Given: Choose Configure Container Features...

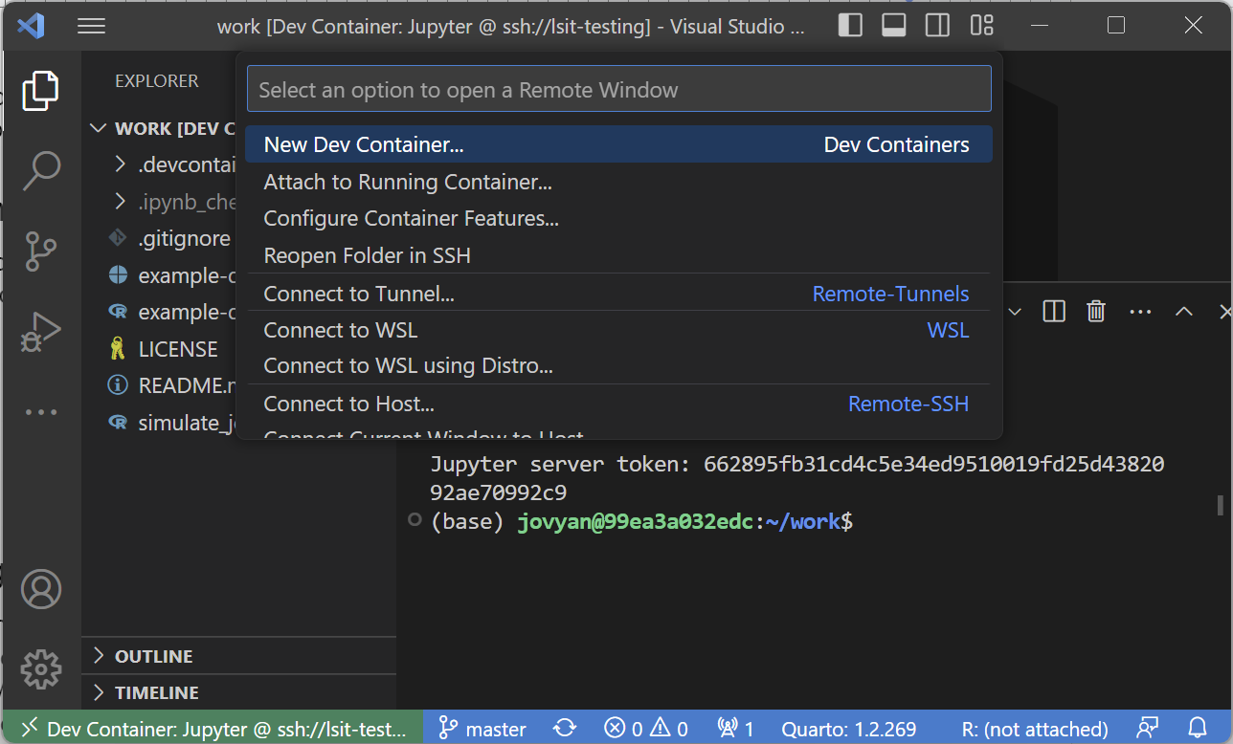Looking at the screenshot, I should pyautogui.click(x=618, y=218).
